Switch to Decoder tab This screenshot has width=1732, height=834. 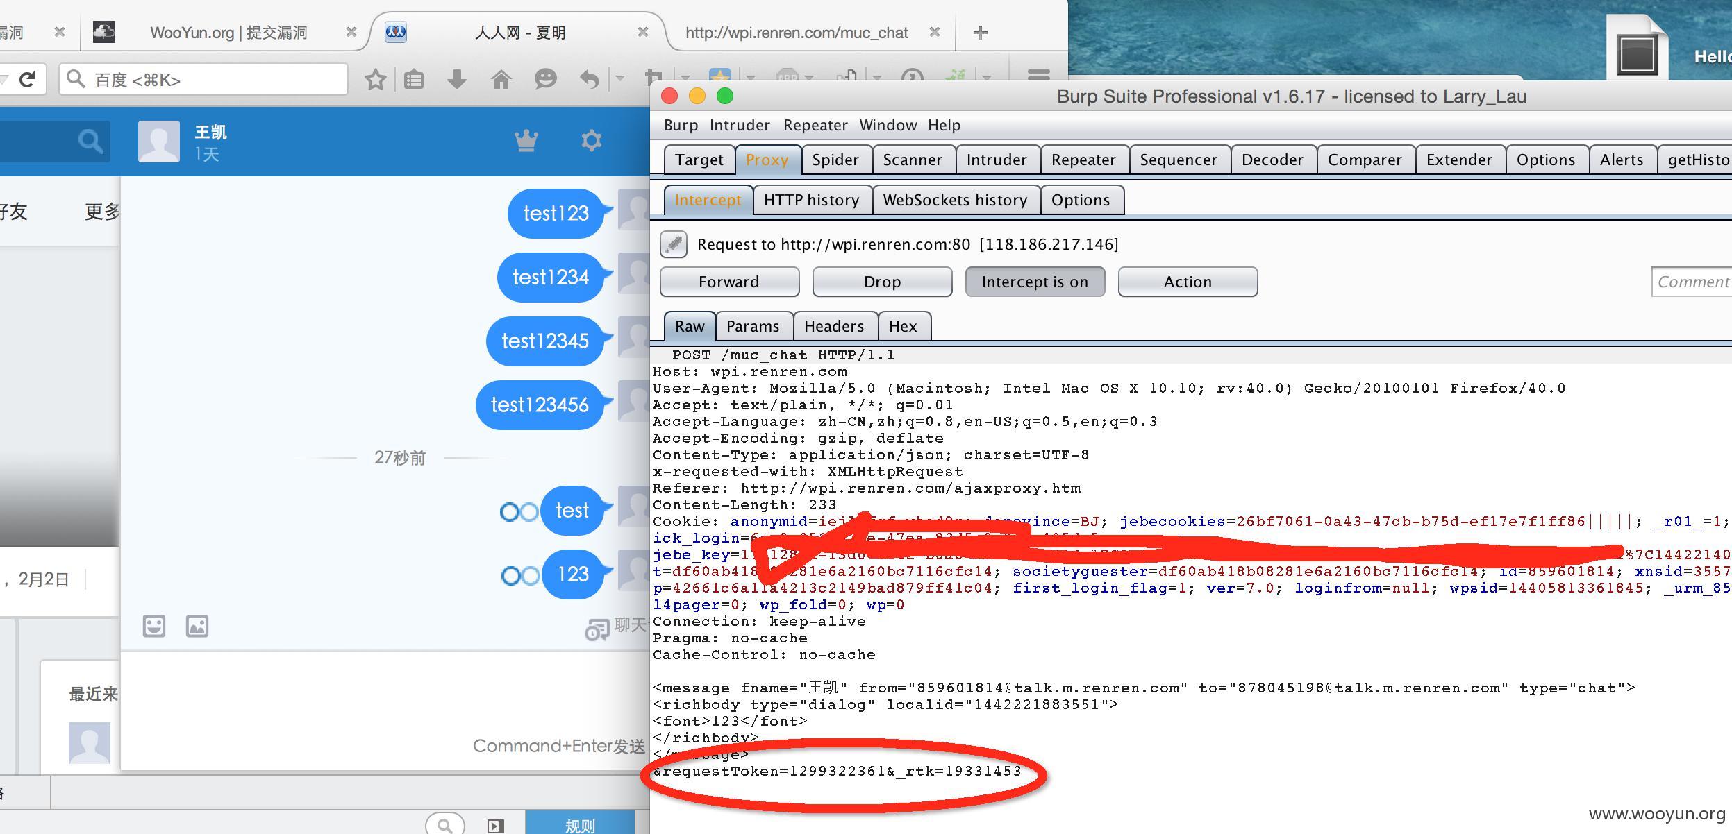(x=1272, y=160)
